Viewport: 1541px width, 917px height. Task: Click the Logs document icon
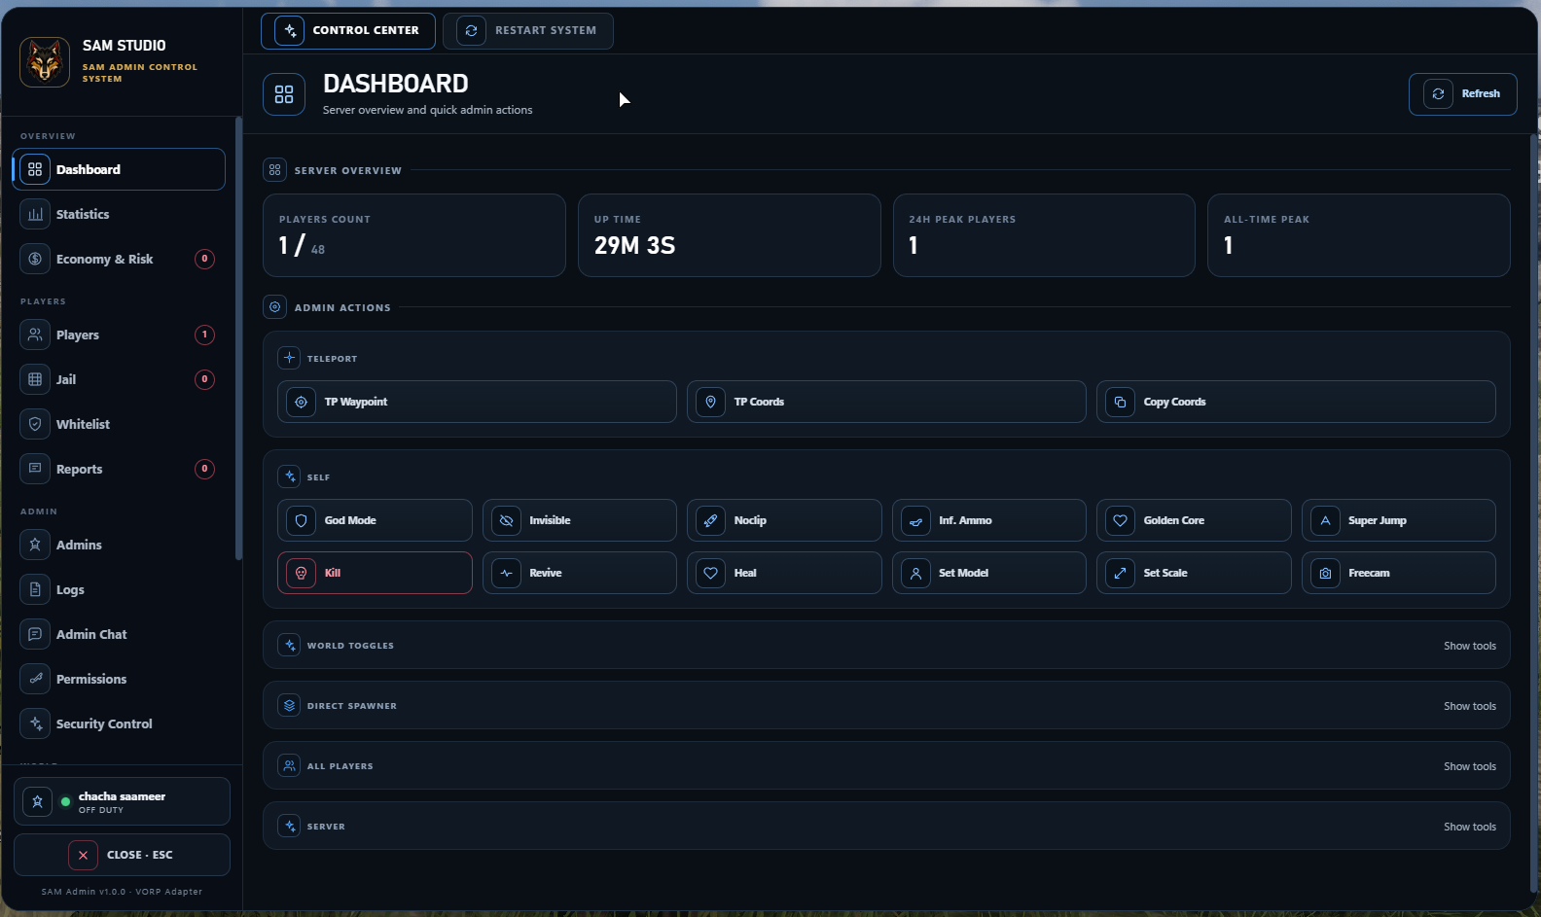point(35,589)
